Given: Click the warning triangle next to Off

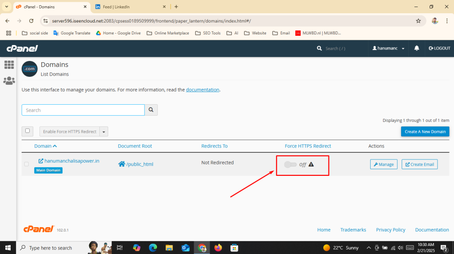Looking at the screenshot, I should click(x=311, y=164).
